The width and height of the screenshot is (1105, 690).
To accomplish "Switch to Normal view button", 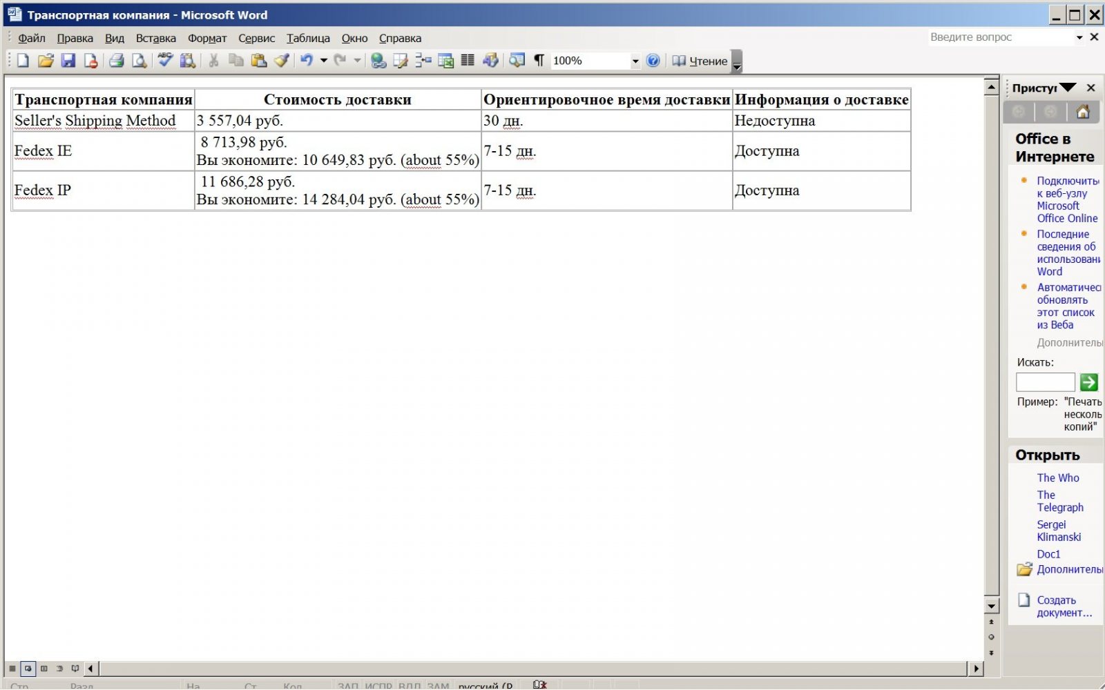I will pyautogui.click(x=12, y=669).
